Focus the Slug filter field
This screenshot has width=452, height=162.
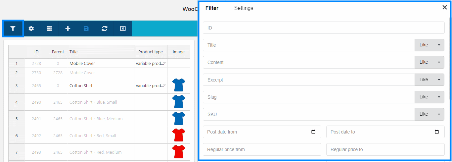[x=309, y=97]
